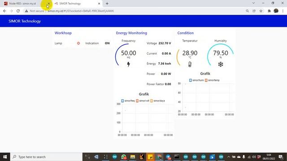287x161 pixels.
Task: Click the lightning bolt gauge icon
Action: tap(129, 64)
